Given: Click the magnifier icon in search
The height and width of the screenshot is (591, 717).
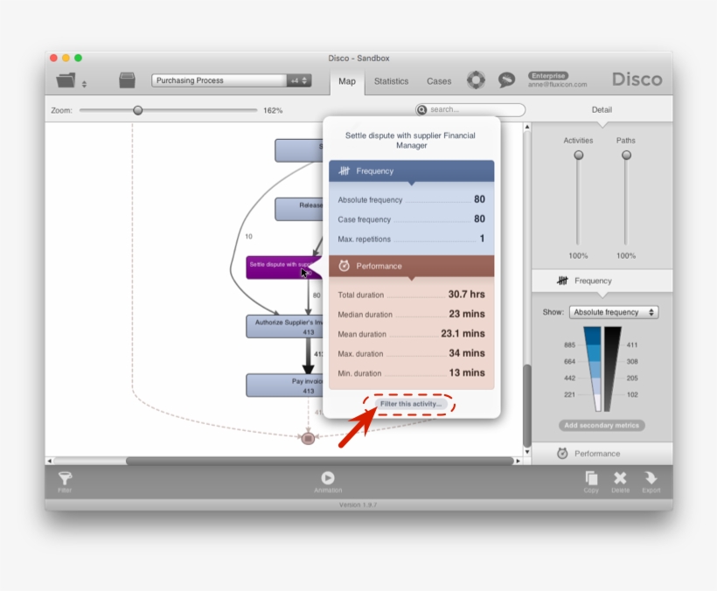Looking at the screenshot, I should click(422, 109).
